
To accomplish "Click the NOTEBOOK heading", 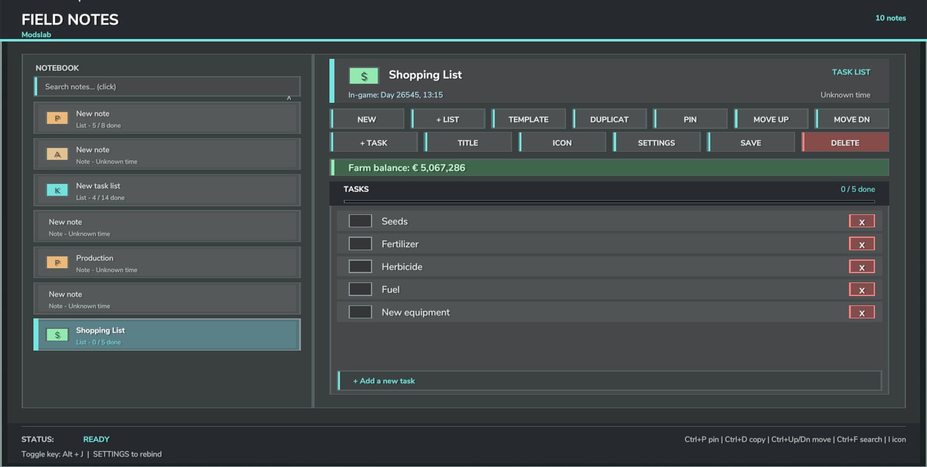I will (58, 68).
